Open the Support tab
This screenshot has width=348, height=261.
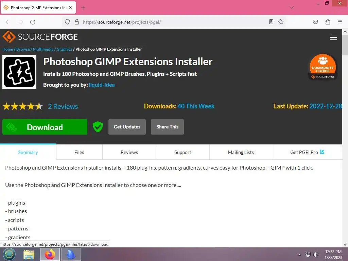click(x=182, y=152)
